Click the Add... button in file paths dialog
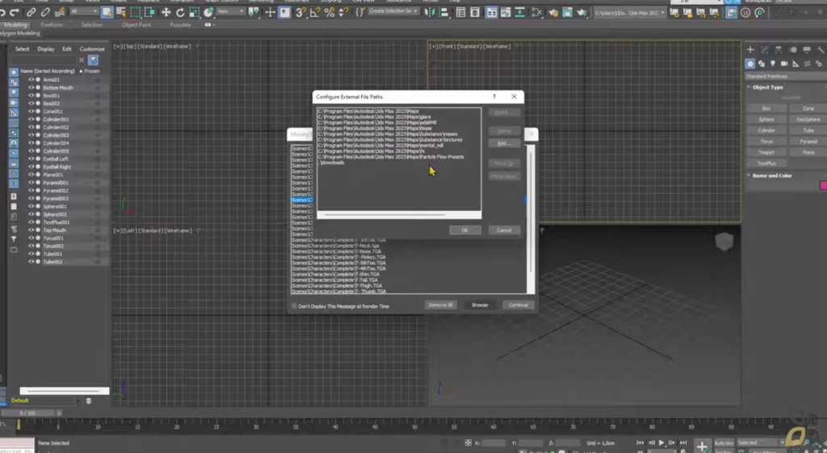This screenshot has width=827, height=453. [504, 143]
